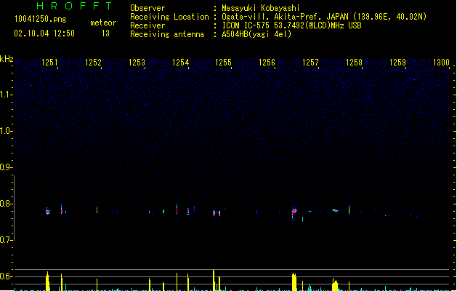Click the Observer label
This screenshot has width=457, height=291.
(147, 8)
